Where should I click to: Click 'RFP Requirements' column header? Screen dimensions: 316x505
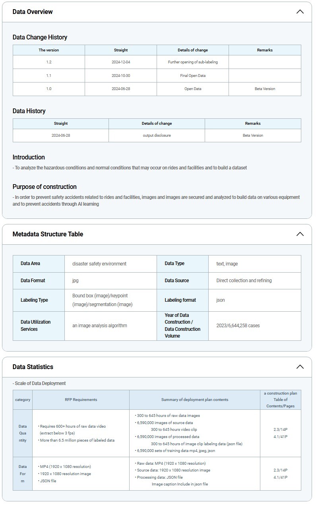click(81, 400)
